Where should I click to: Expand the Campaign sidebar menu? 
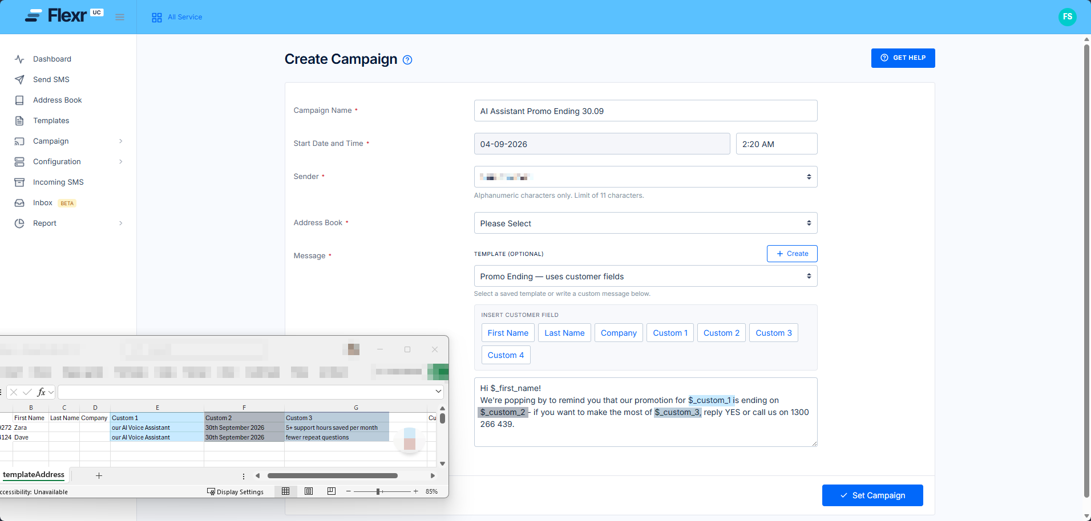(68, 141)
